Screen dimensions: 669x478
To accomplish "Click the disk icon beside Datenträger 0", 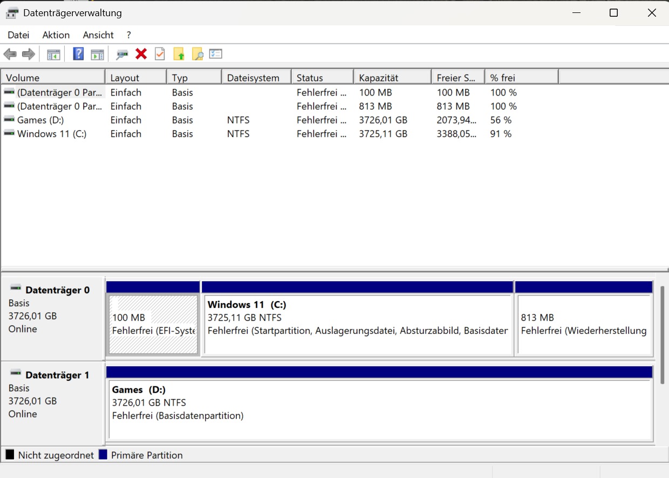I will coord(16,288).
